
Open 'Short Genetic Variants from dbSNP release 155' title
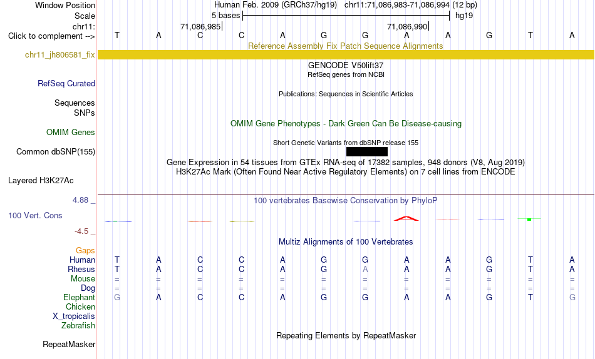(346, 143)
